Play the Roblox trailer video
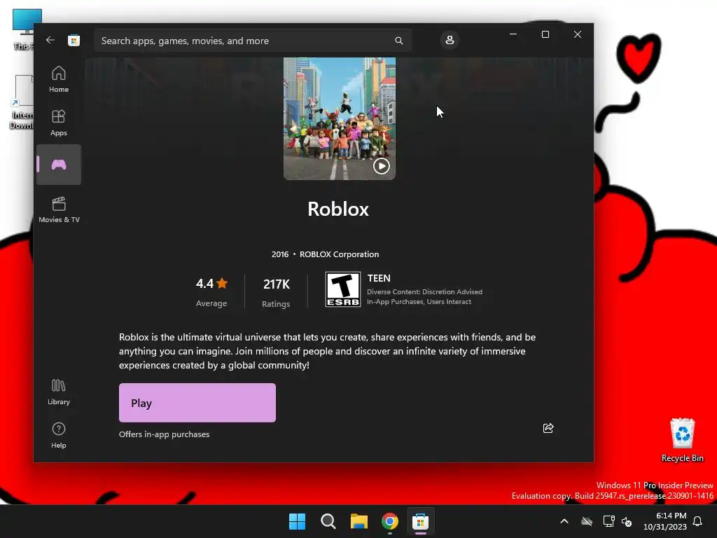 382,165
